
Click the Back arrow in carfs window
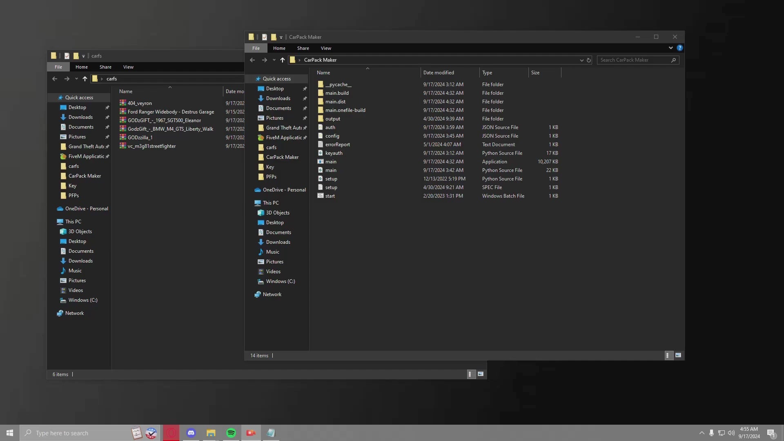click(x=55, y=79)
